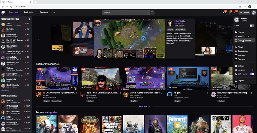The height and width of the screenshot is (133, 257).
Task: Show more followed channels in sidebar
Action: click(5, 91)
